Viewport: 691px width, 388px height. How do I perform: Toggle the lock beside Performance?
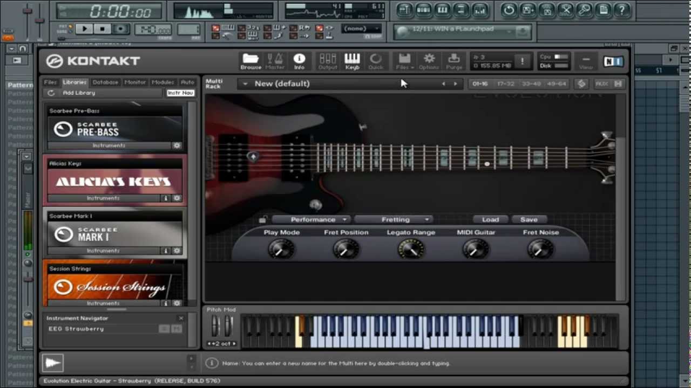pyautogui.click(x=263, y=219)
